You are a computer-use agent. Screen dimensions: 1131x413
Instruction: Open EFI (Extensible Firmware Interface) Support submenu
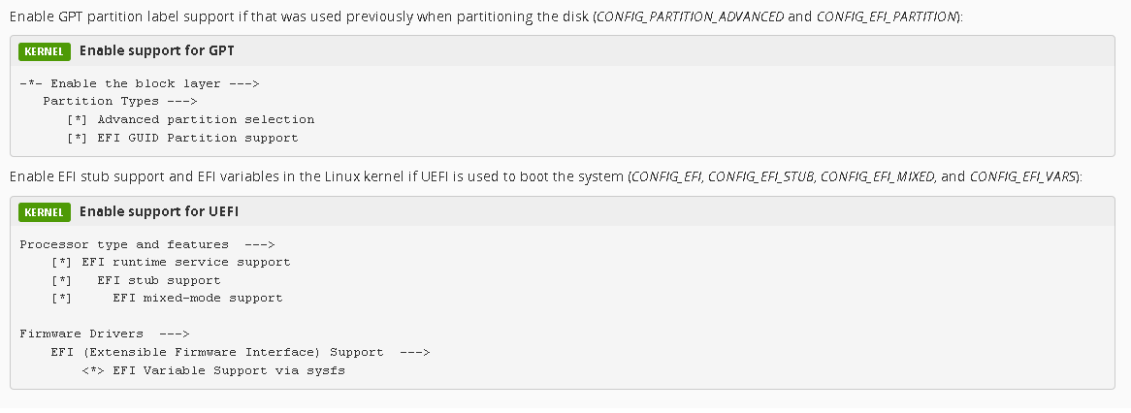[x=241, y=353]
